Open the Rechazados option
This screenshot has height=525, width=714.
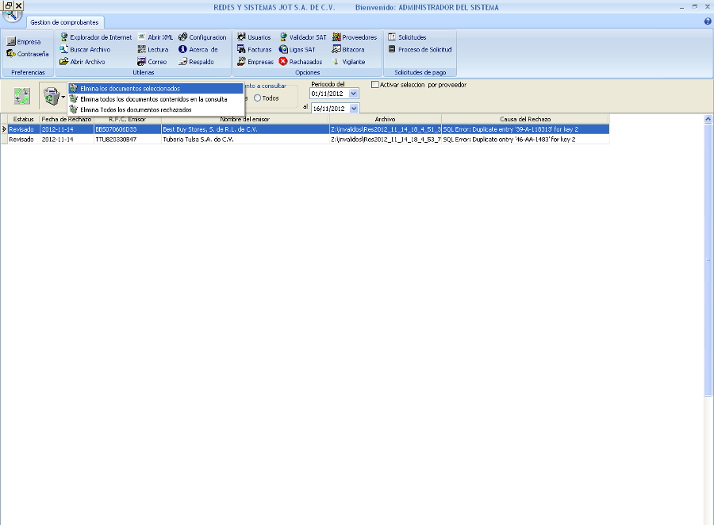300,62
